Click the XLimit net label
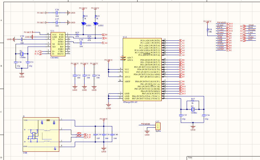This screenshot has width=260, height=160. click(220, 32)
